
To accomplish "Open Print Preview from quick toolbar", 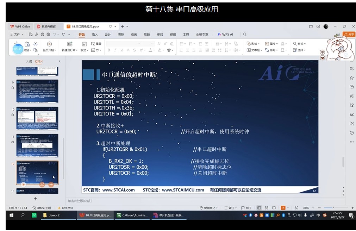I will (x=48, y=34).
